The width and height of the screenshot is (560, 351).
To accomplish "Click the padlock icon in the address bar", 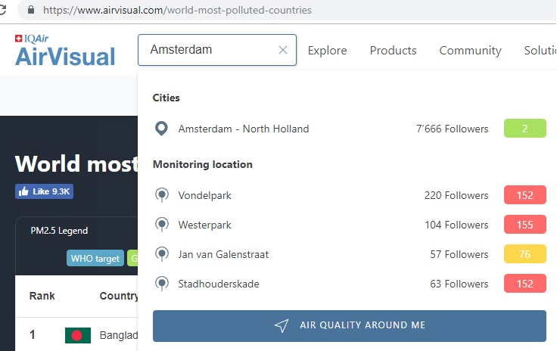I will [31, 10].
